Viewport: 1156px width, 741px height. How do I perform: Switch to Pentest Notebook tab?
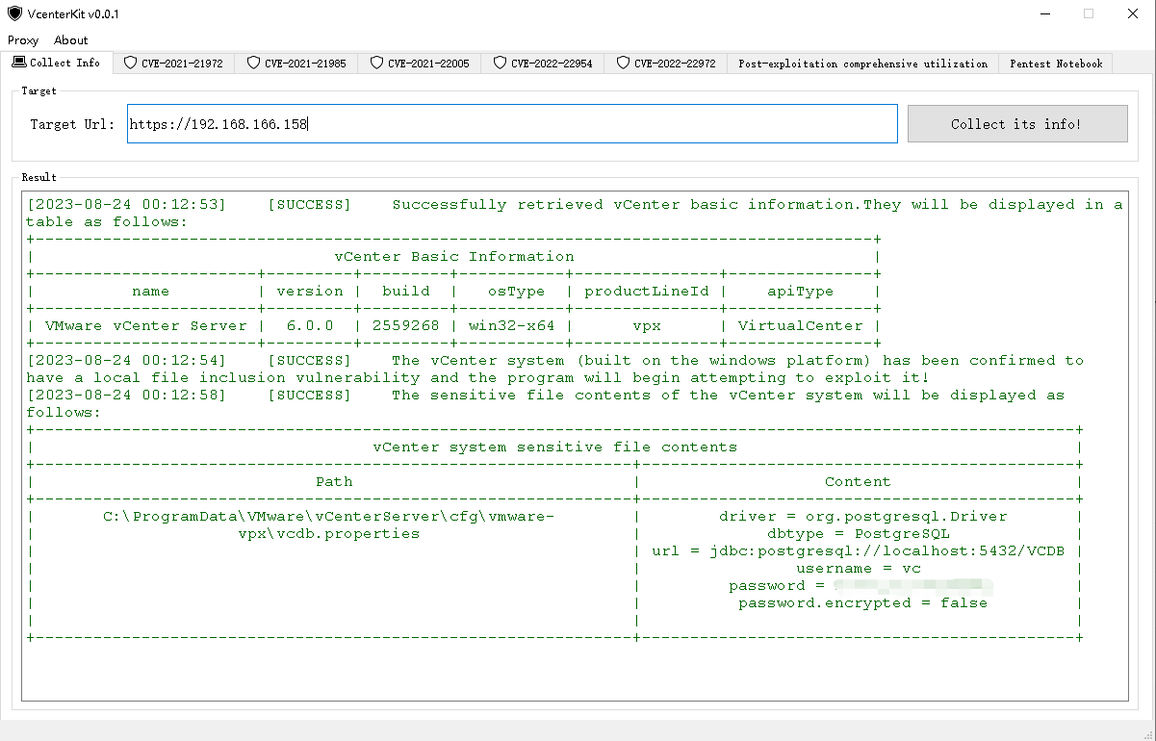point(1056,64)
